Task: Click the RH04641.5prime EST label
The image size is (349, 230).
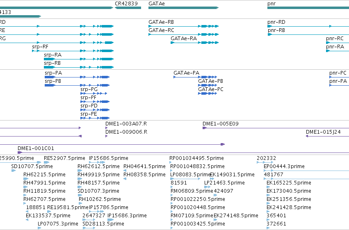Action: click(145, 166)
